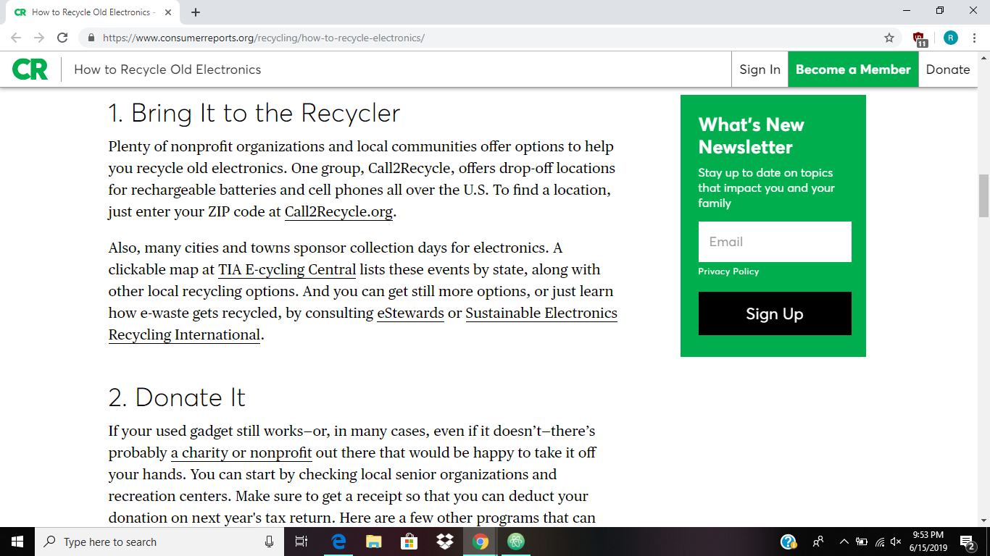Click the How to Recycle Old Electronics header title
Image resolution: width=990 pixels, height=556 pixels.
pyautogui.click(x=167, y=69)
